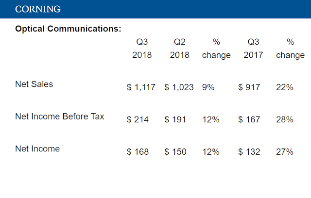The width and height of the screenshot is (311, 198).
Task: Select the Optical Communications heading
Action: 68,29
